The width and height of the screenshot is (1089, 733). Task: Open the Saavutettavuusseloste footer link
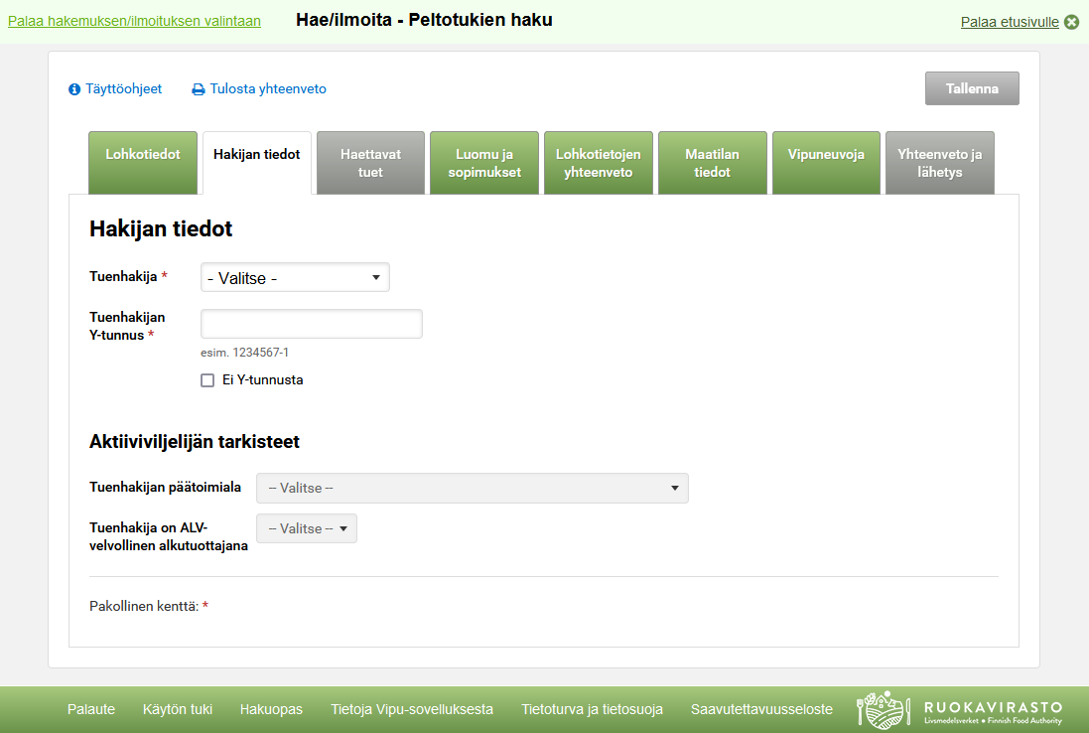761,709
